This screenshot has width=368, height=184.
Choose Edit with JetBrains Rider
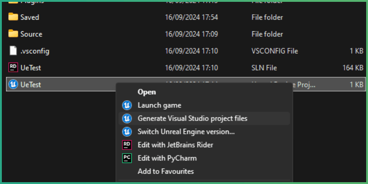204,145
